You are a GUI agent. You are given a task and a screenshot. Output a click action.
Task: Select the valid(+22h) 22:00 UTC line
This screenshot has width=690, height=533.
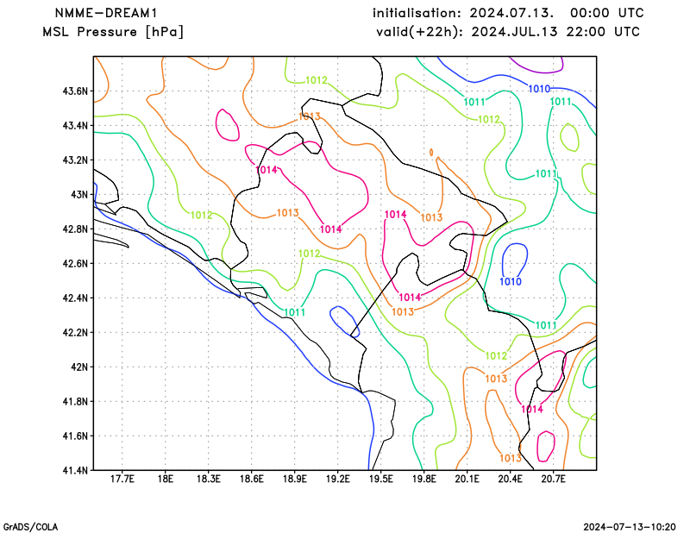[508, 32]
